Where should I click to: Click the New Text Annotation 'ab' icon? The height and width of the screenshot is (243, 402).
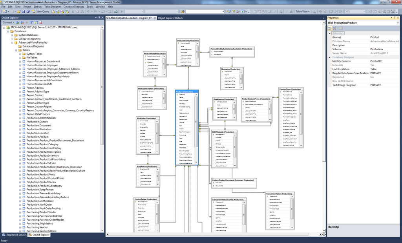291,11
